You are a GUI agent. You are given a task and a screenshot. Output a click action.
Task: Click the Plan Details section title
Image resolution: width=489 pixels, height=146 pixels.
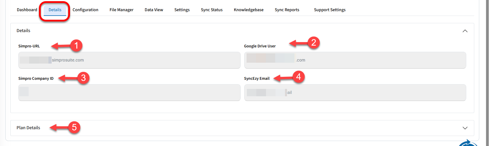pos(28,128)
